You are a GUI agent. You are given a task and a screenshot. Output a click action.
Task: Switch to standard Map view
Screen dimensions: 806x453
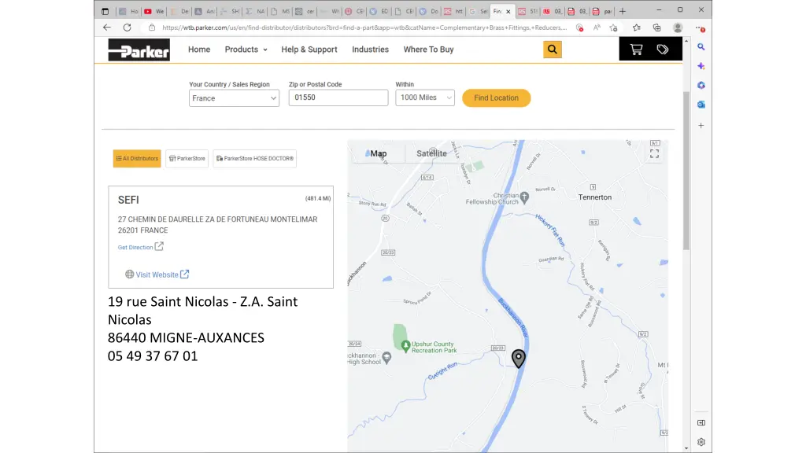[x=379, y=153]
